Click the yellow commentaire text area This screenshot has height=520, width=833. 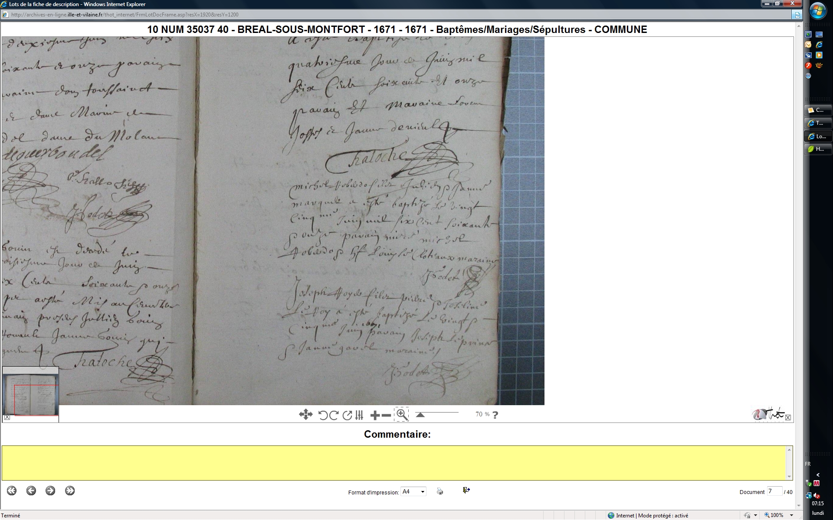pyautogui.click(x=394, y=463)
